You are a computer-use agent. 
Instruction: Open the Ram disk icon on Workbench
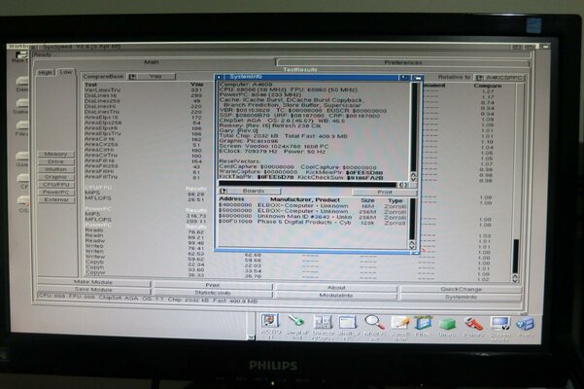[x=18, y=55]
